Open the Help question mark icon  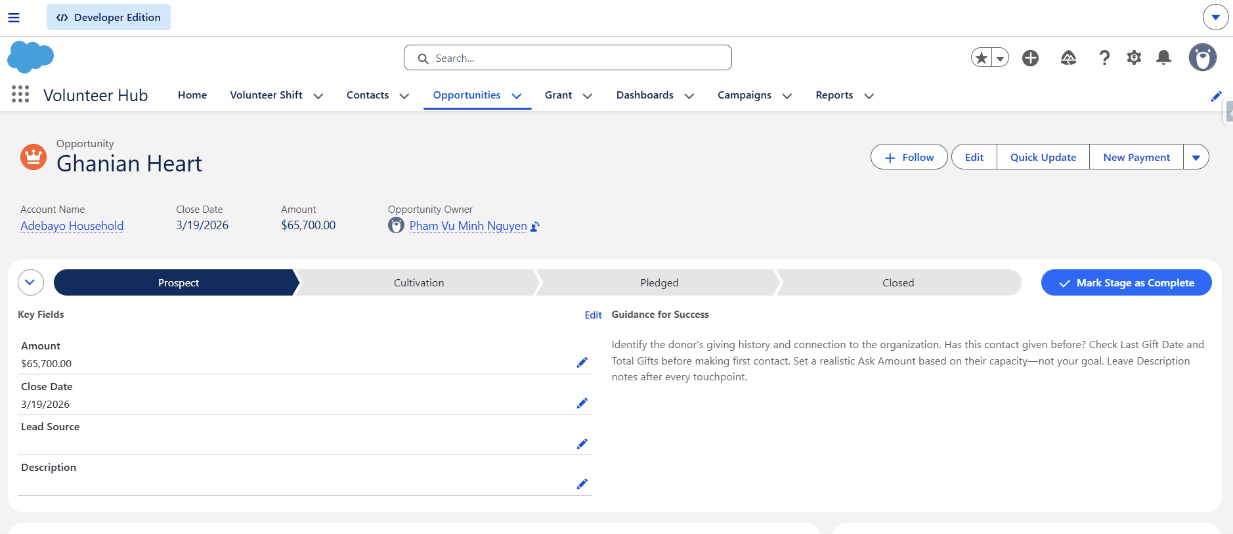pos(1105,58)
